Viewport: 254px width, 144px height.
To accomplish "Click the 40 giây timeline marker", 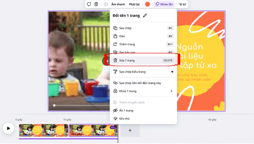I will [x=213, y=120].
